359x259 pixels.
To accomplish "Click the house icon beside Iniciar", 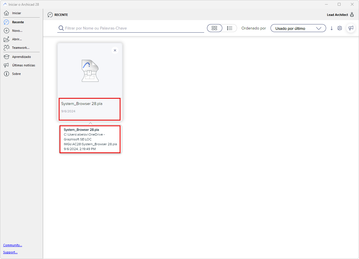I will coord(7,13).
